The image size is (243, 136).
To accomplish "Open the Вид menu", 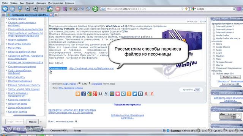I will tap(22, 3).
